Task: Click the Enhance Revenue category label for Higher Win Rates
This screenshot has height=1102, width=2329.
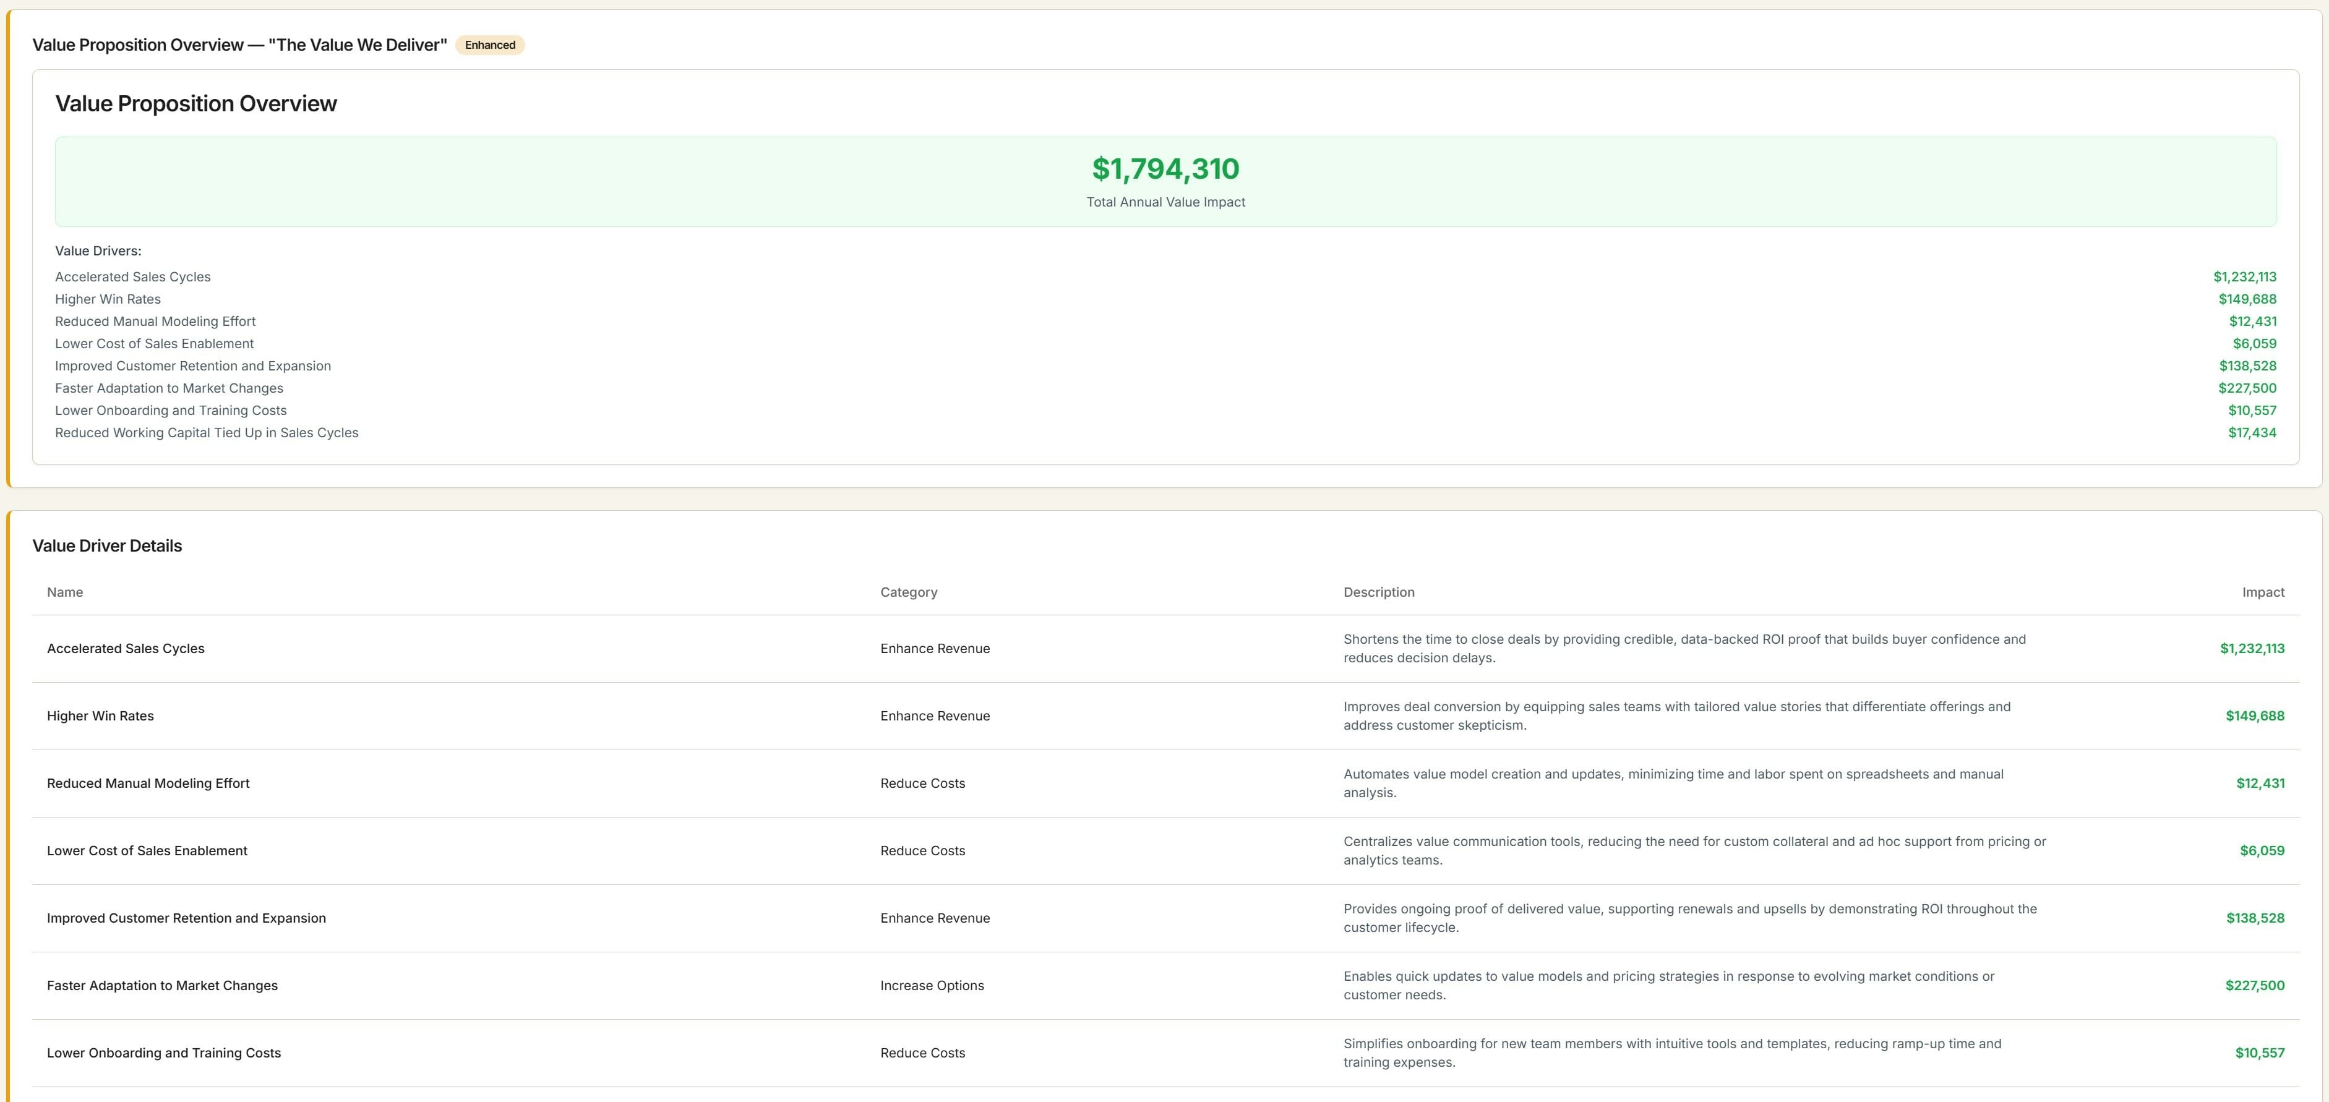Action: (x=935, y=715)
